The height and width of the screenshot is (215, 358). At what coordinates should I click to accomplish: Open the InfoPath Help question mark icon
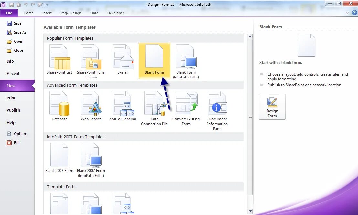click(x=354, y=13)
